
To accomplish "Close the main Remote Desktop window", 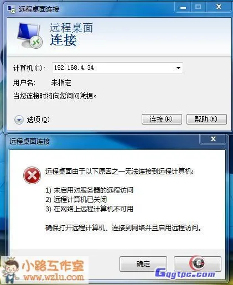I will coord(219,7).
